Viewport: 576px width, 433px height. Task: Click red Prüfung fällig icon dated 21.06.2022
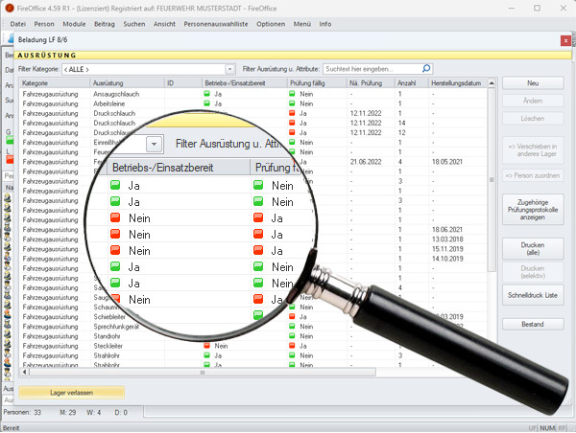click(293, 161)
